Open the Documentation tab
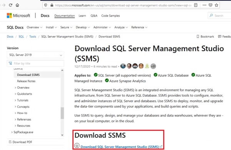This screenshot has width=231, height=150. 65,16
